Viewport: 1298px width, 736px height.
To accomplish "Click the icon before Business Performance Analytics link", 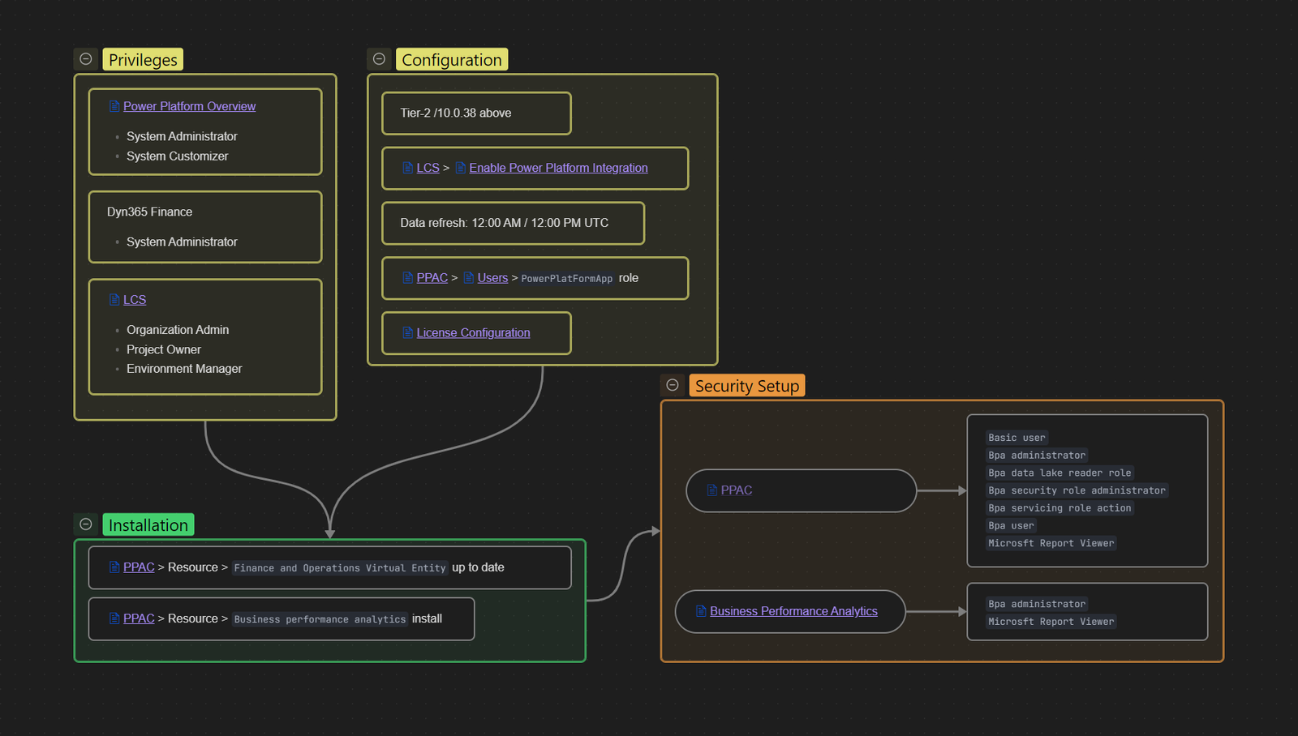I will [x=701, y=611].
